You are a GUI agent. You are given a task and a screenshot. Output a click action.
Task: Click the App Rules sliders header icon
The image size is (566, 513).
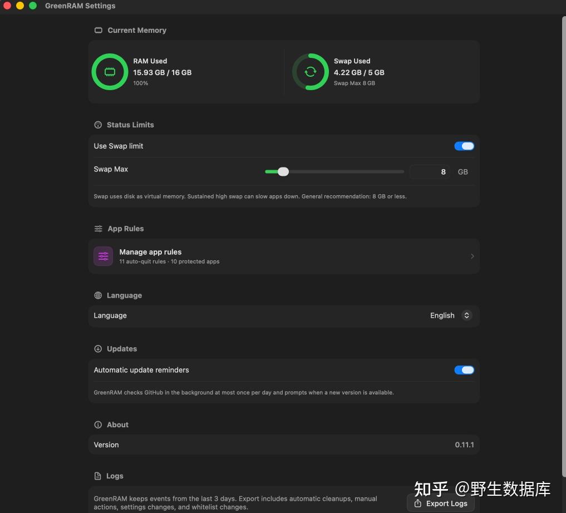[x=98, y=229]
